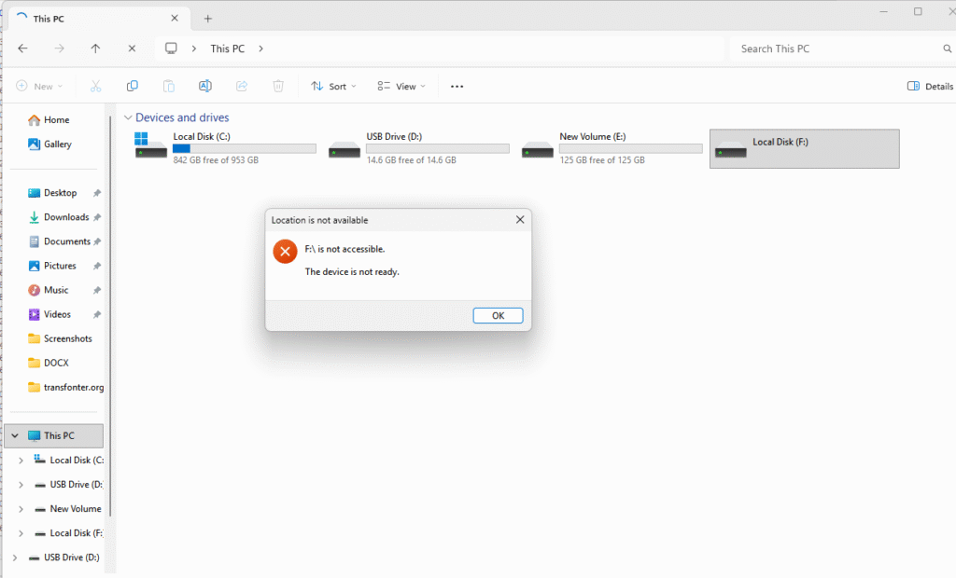Click the Share icon in toolbar
The image size is (956, 578).
tap(242, 86)
